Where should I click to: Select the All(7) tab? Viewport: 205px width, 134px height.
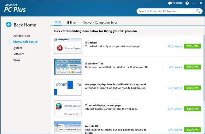tap(58, 22)
